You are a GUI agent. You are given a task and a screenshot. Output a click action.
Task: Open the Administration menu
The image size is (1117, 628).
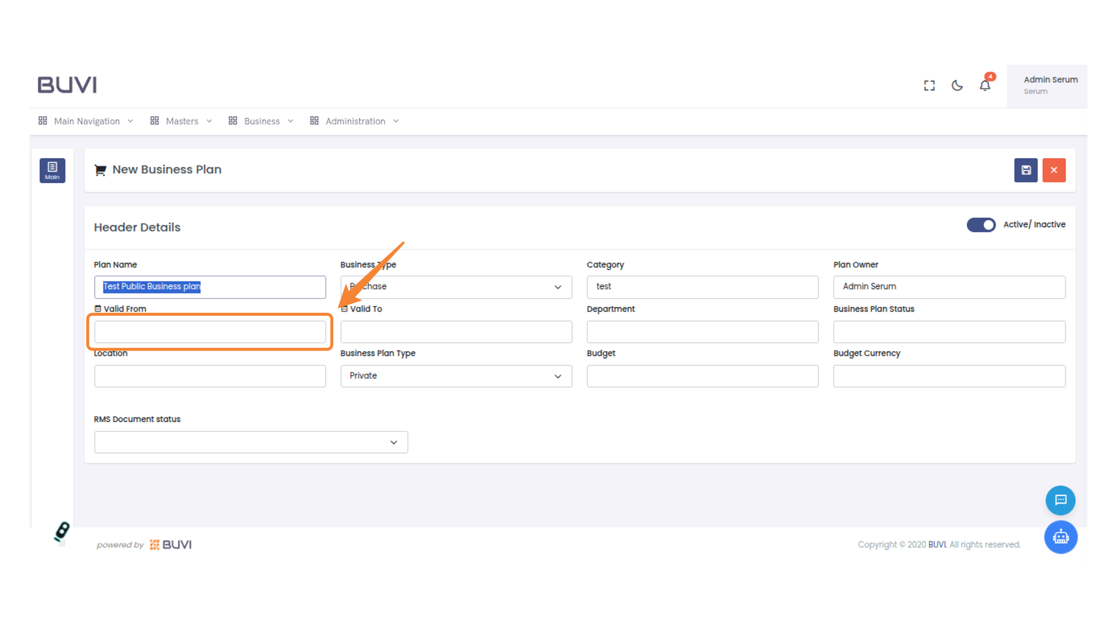coord(355,121)
